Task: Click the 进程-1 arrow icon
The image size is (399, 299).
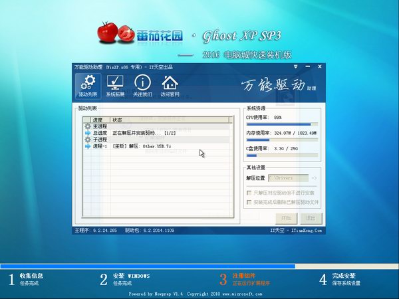Action: point(87,146)
